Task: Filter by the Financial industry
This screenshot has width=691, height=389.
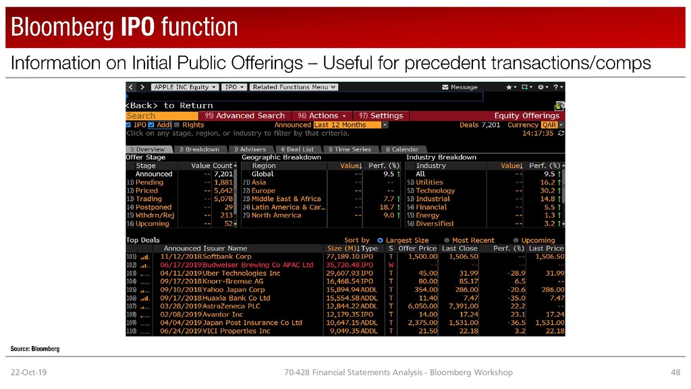Action: 431,207
